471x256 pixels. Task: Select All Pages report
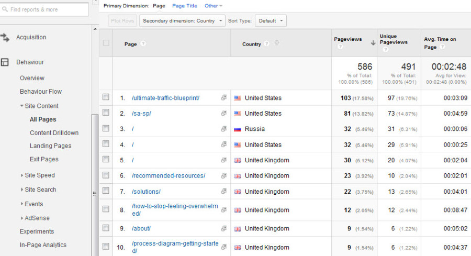(43, 119)
